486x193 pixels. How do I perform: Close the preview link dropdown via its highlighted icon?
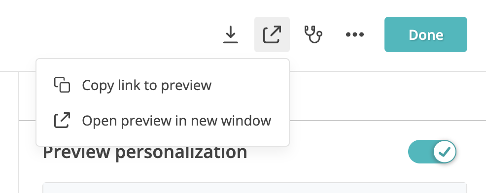pos(272,34)
